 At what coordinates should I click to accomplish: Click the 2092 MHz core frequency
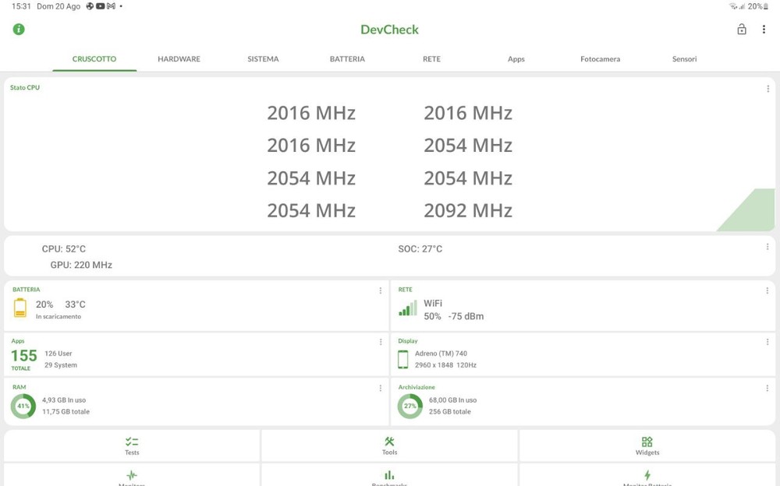468,211
